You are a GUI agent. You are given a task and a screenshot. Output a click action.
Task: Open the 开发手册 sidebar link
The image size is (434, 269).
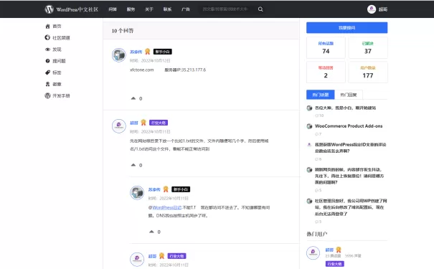tap(61, 95)
